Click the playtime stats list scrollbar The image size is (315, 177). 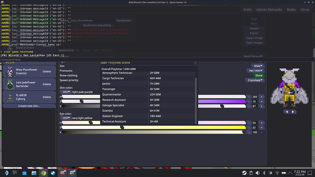click(196, 100)
